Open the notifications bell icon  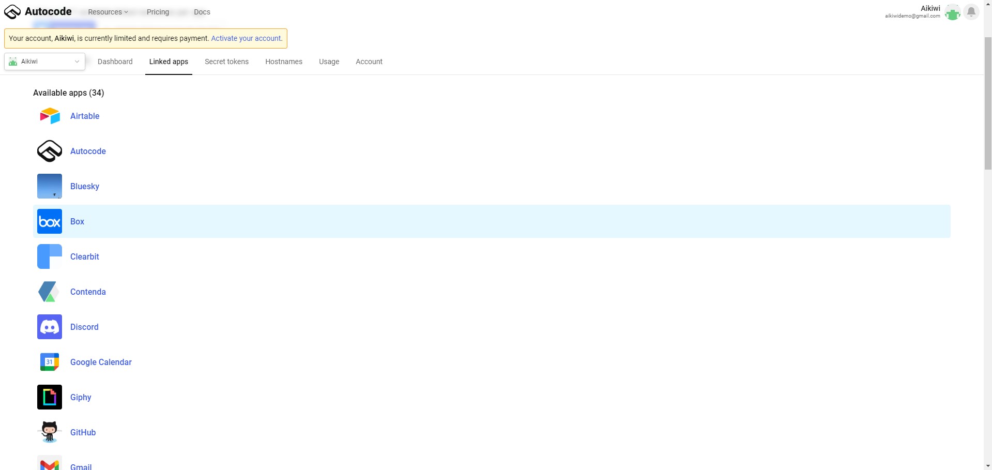tap(971, 12)
